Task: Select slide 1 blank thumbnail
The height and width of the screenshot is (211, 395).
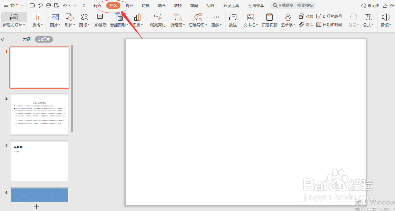Action: pyautogui.click(x=39, y=67)
